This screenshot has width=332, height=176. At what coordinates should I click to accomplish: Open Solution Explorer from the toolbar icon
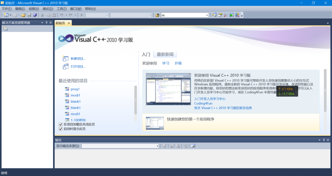(x=214, y=15)
